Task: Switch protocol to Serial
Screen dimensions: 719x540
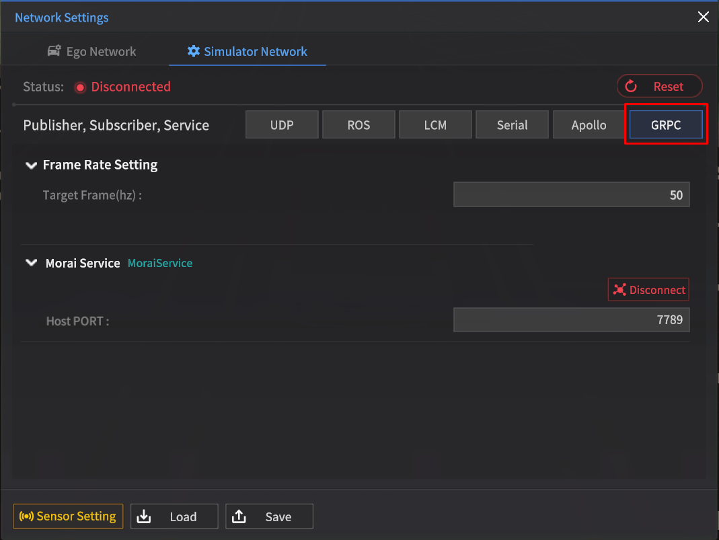Action: (x=512, y=125)
